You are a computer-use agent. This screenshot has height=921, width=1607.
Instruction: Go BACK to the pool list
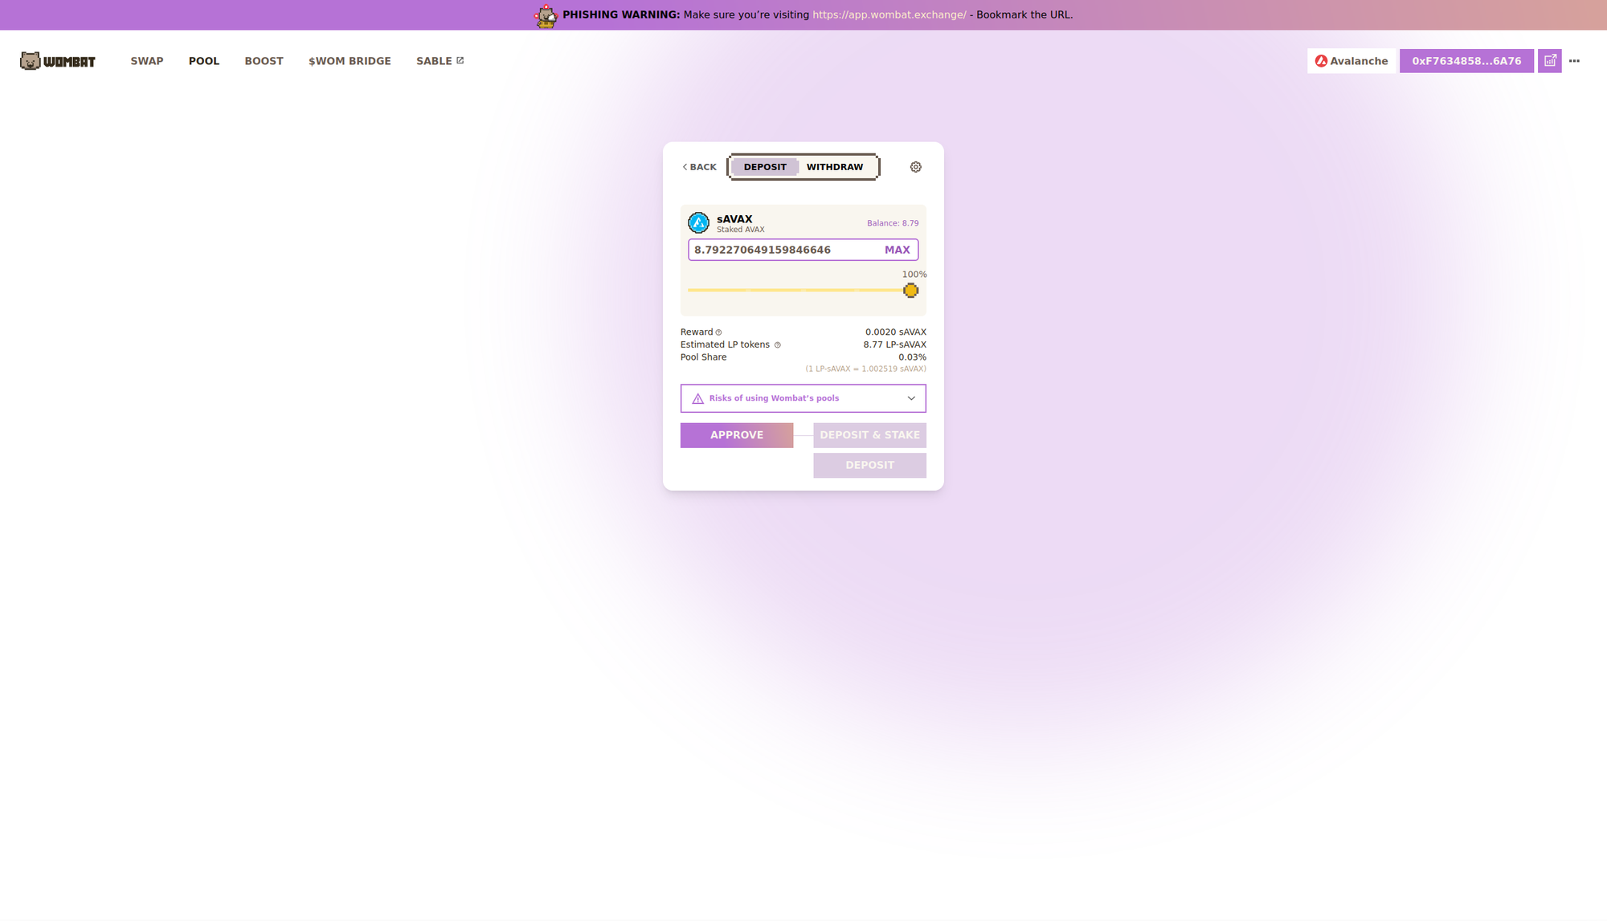point(699,167)
